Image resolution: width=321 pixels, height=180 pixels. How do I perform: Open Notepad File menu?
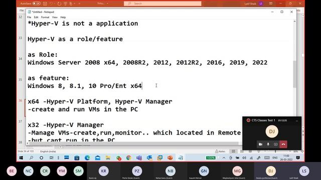pos(29,17)
